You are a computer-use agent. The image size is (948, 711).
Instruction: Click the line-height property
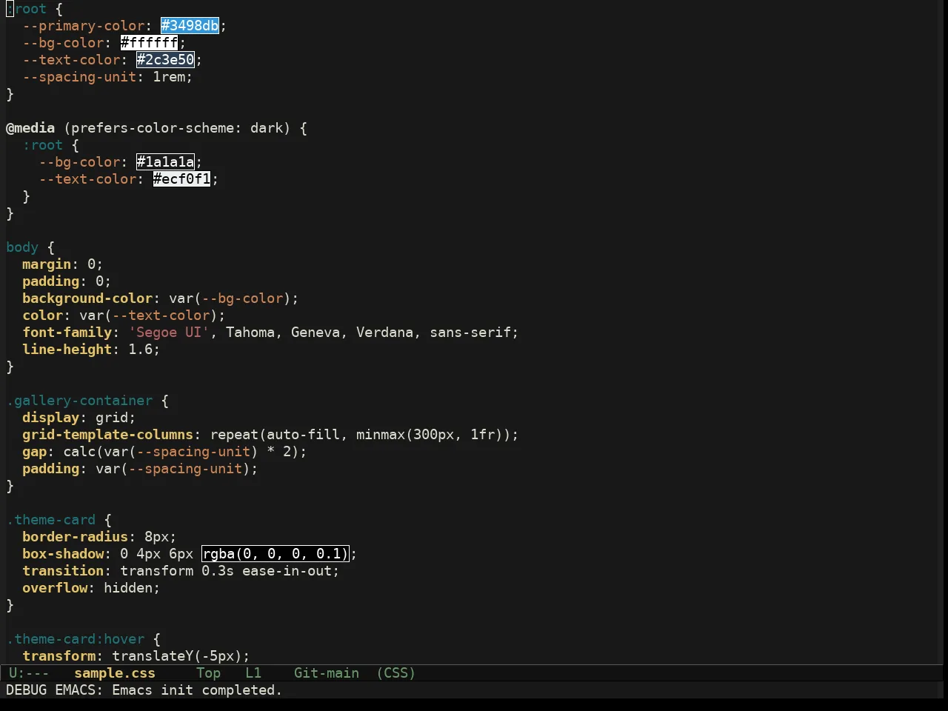(67, 350)
